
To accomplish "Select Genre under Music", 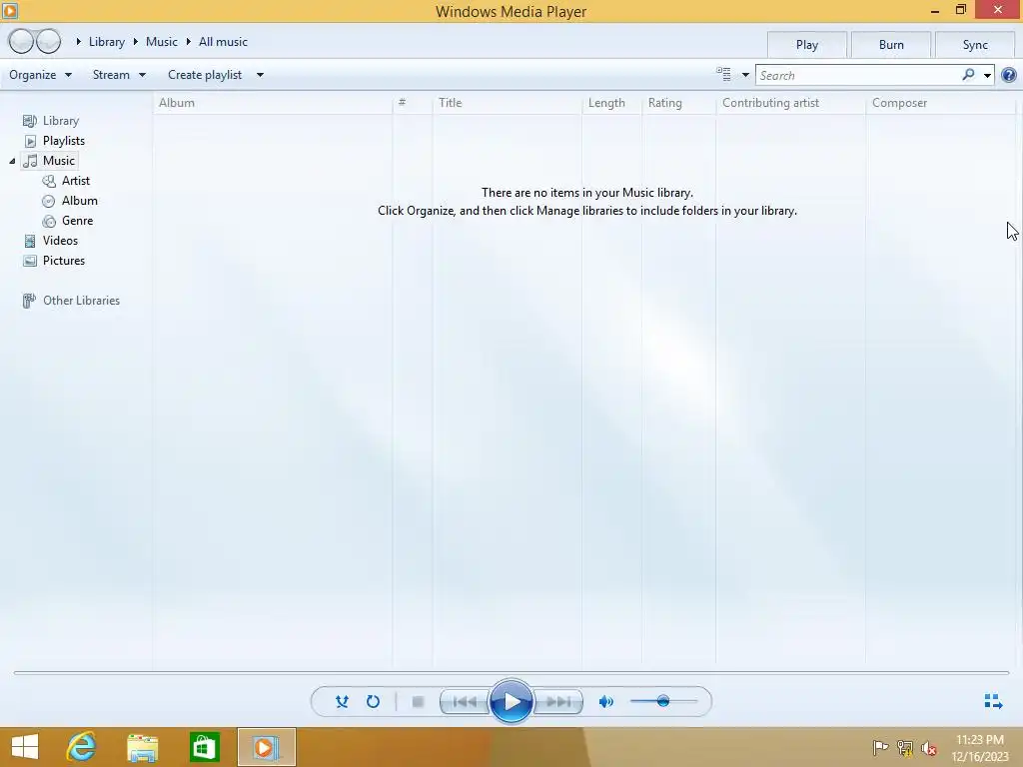I will [77, 221].
